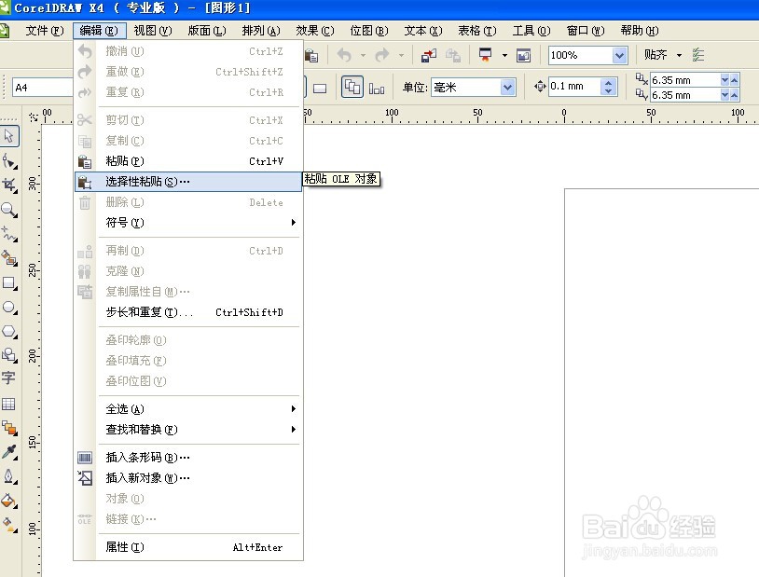The width and height of the screenshot is (759, 577).
Task: Click the lower 6.35 mm duplicate distance field
Action: pos(685,95)
